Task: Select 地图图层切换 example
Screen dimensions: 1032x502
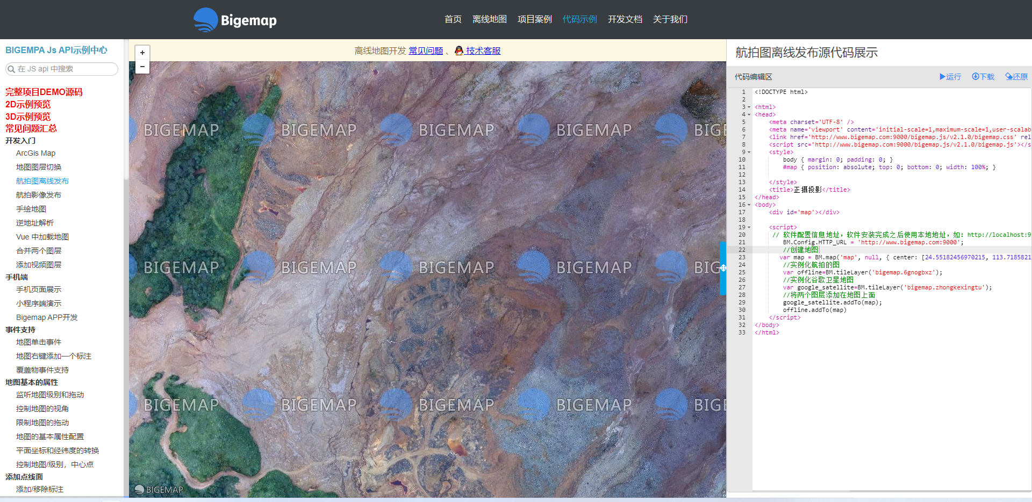Action: [39, 167]
